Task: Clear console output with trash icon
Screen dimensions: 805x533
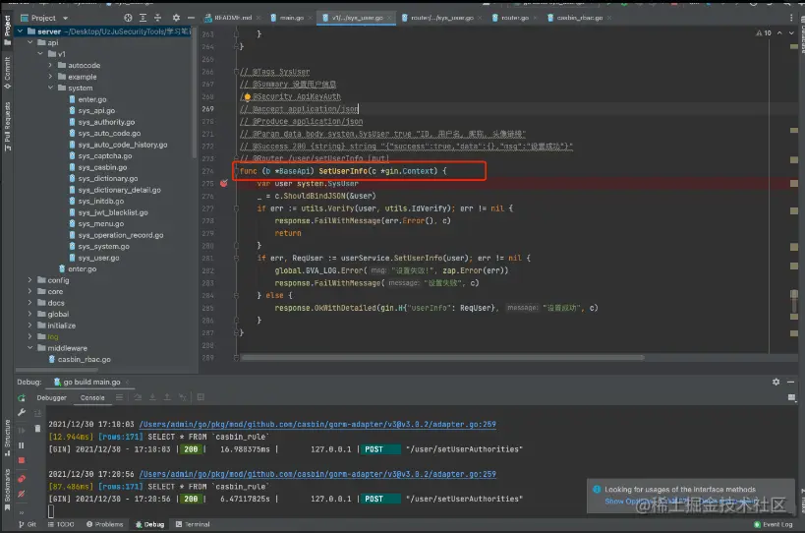Action: pos(37,428)
